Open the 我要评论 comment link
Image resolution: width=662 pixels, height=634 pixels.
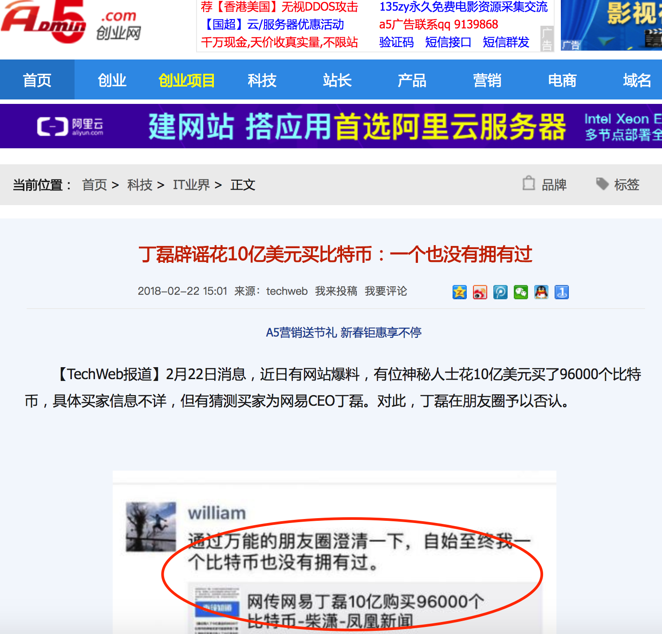point(386,291)
